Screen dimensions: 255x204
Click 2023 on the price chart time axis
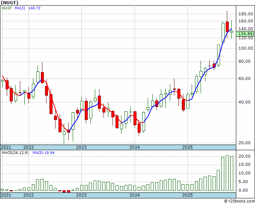81,147
